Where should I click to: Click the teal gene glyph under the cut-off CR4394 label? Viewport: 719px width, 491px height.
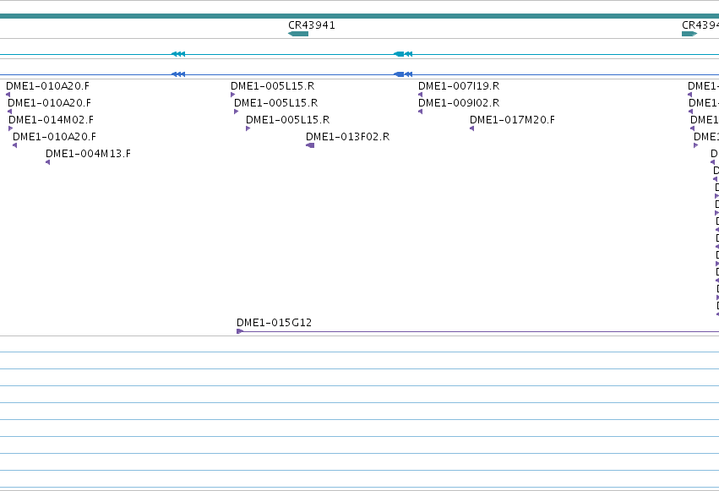point(689,34)
